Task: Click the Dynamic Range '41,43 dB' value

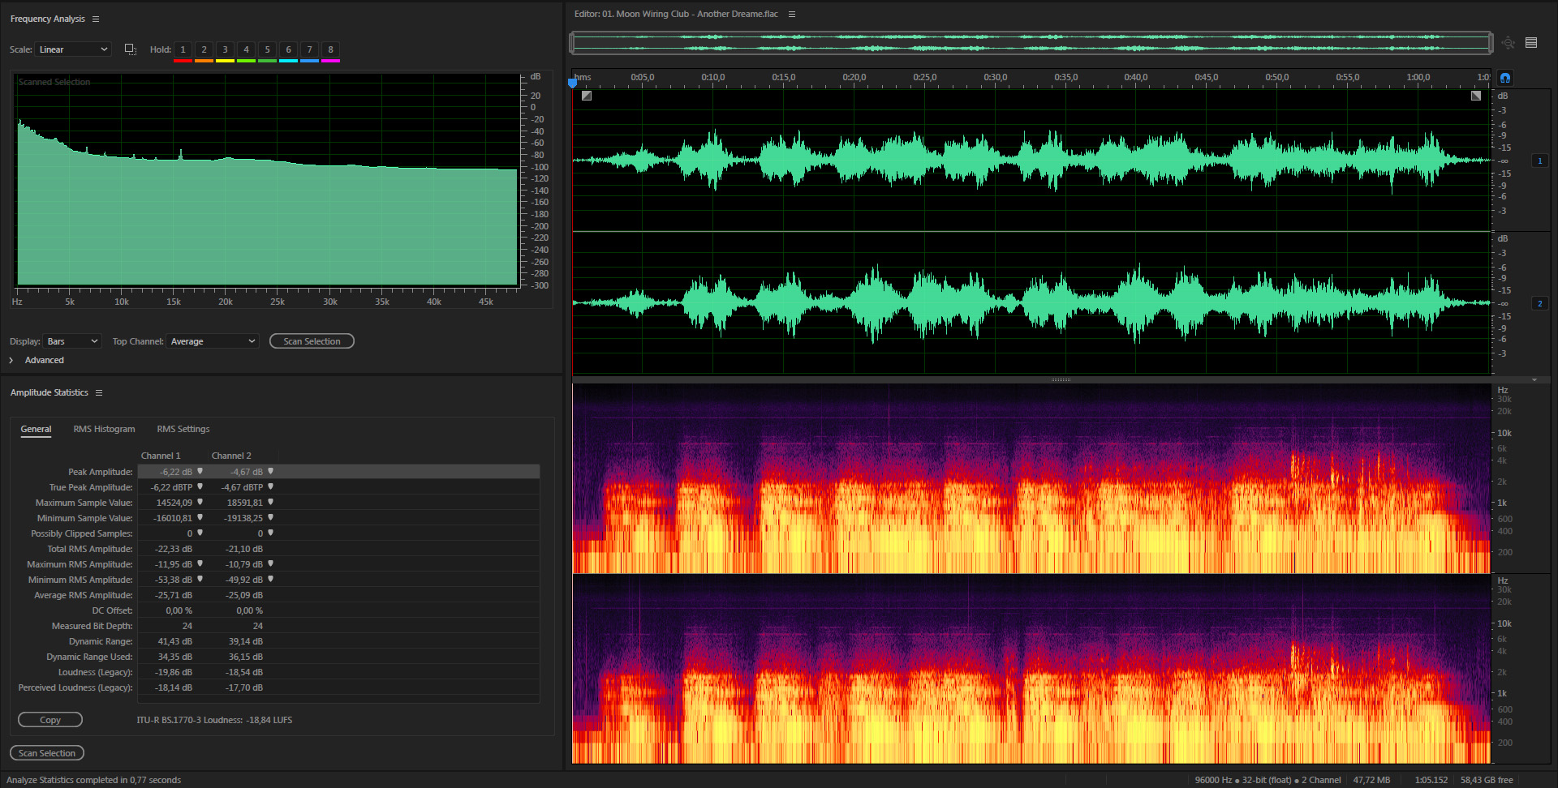Action: [x=175, y=641]
